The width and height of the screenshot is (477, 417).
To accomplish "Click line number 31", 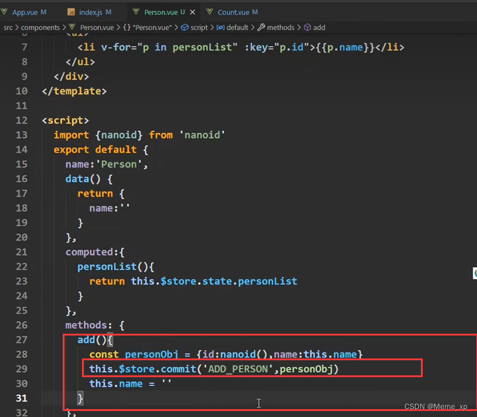I will (x=21, y=398).
